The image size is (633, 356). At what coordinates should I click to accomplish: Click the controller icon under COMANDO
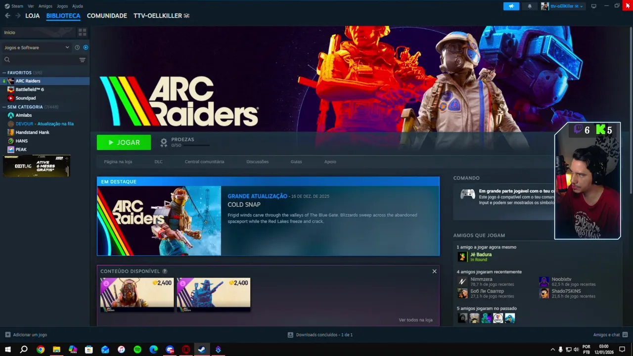[468, 194]
